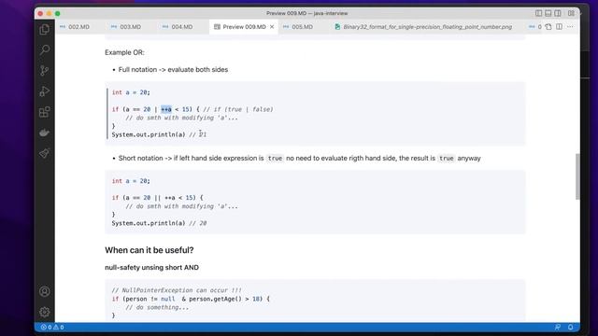The width and height of the screenshot is (598, 336).
Task: Click 'if (a == 20 || ++a < 15) {' line
Action: click(x=158, y=198)
